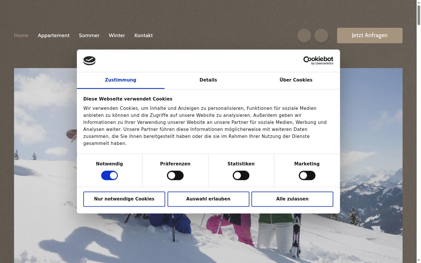Click the round icon button nearest Jetzt Anfragen

point(321,35)
